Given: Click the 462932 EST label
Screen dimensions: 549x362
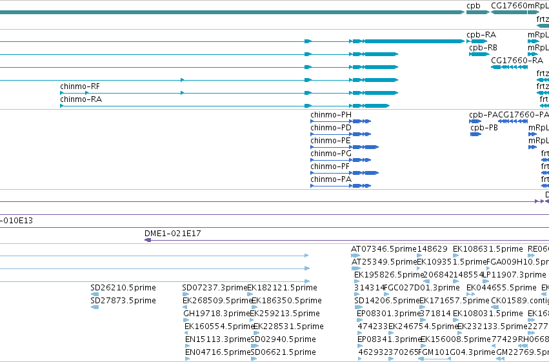Looking at the screenshot, I should (x=374, y=352).
